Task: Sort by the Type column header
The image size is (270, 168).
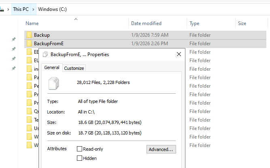Action: [x=194, y=23]
